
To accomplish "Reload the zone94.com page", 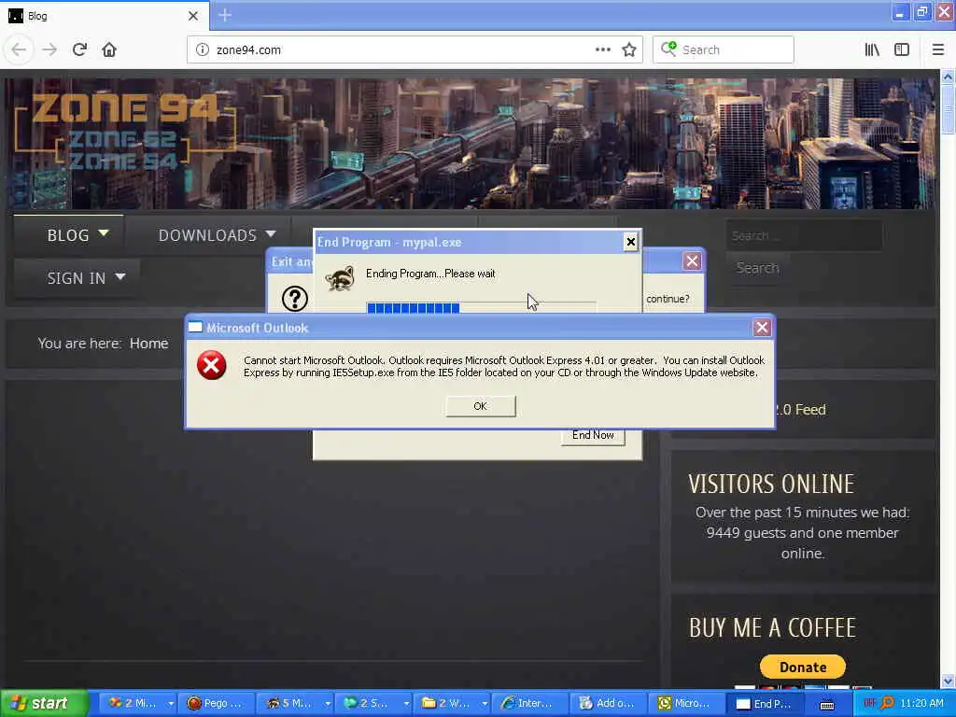I will pos(79,50).
